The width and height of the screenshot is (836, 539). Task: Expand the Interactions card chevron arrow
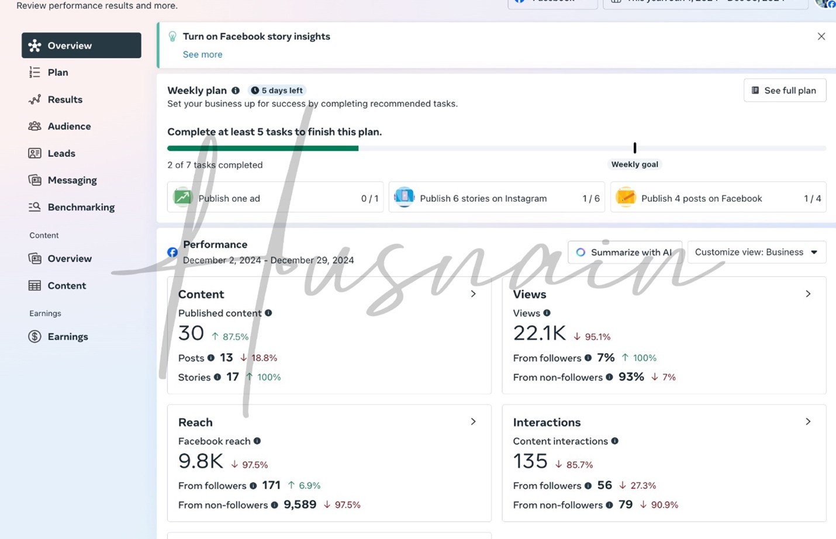click(x=808, y=421)
